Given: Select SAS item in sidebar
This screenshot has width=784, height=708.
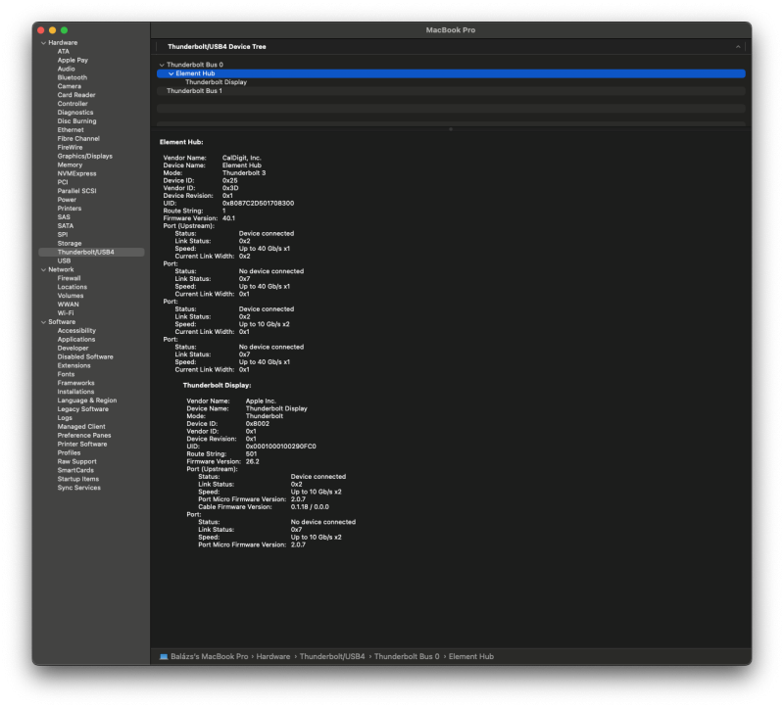Looking at the screenshot, I should point(64,217).
